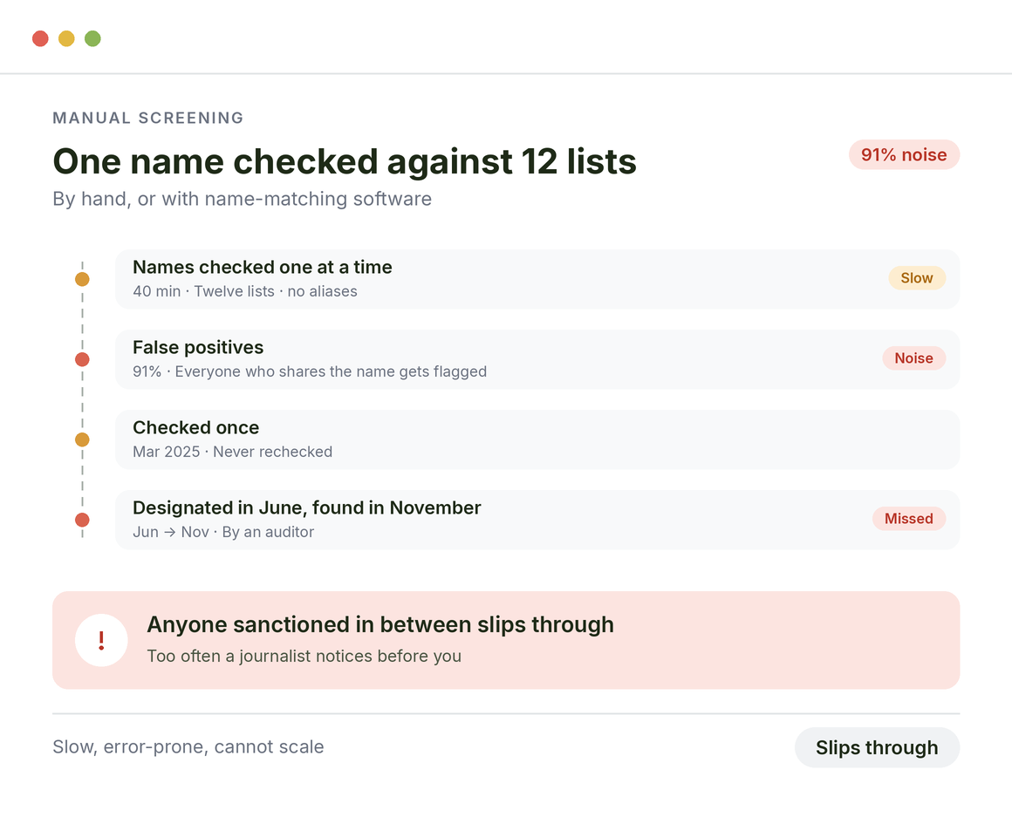Click the Missed status tag
Viewport: 1012px width, 824px height.
click(x=909, y=519)
